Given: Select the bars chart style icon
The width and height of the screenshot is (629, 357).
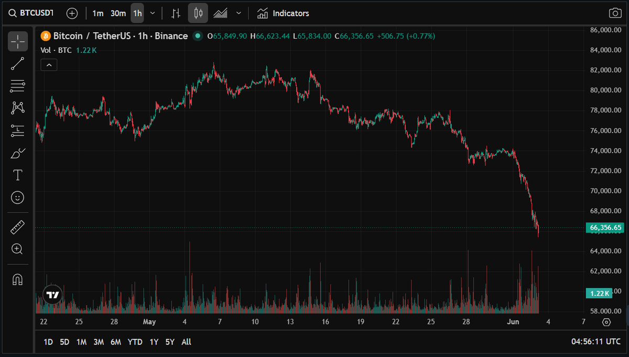Looking at the screenshot, I should [x=176, y=13].
